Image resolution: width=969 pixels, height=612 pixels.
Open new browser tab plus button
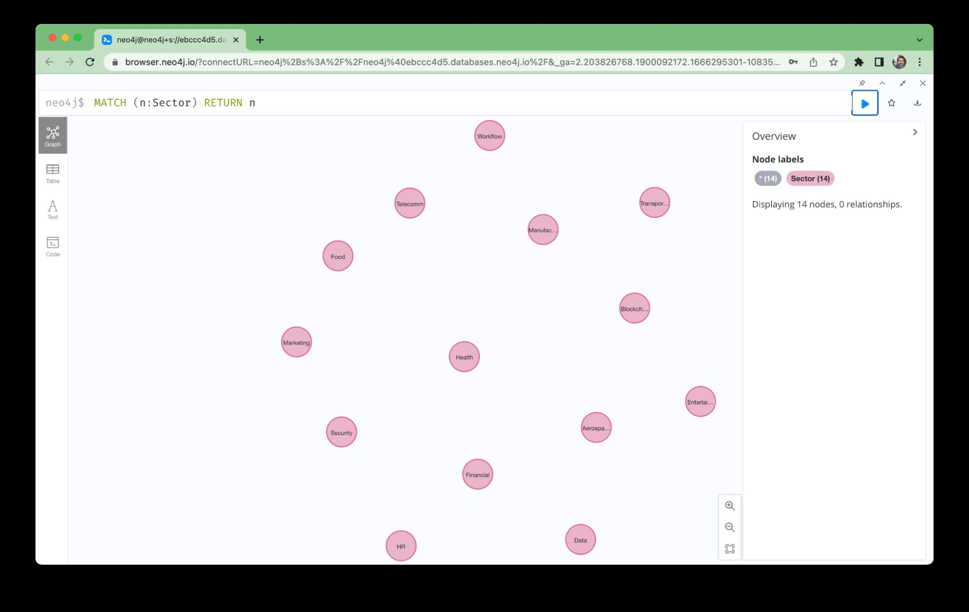[x=259, y=39]
